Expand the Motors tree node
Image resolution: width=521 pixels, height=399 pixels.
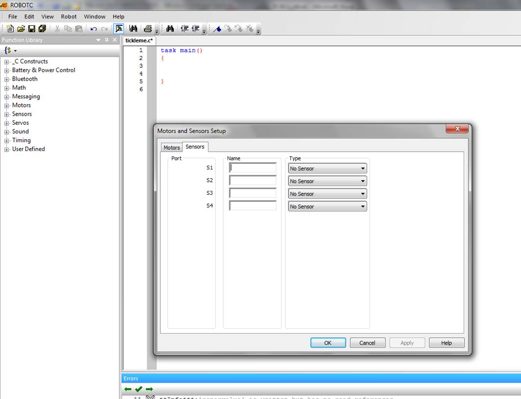[x=6, y=105]
